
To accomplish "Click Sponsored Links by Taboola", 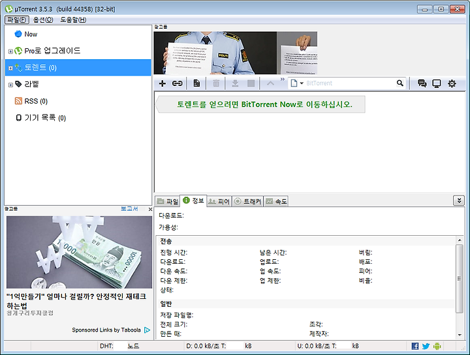I will click(x=106, y=330).
